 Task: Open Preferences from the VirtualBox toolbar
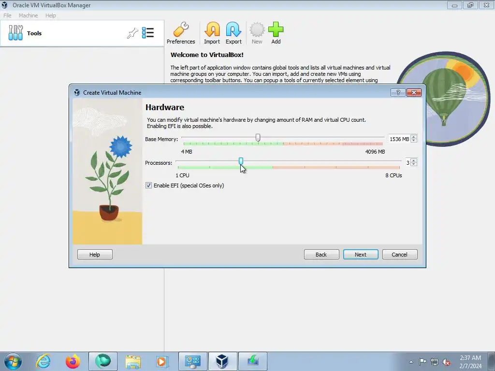coord(181,33)
